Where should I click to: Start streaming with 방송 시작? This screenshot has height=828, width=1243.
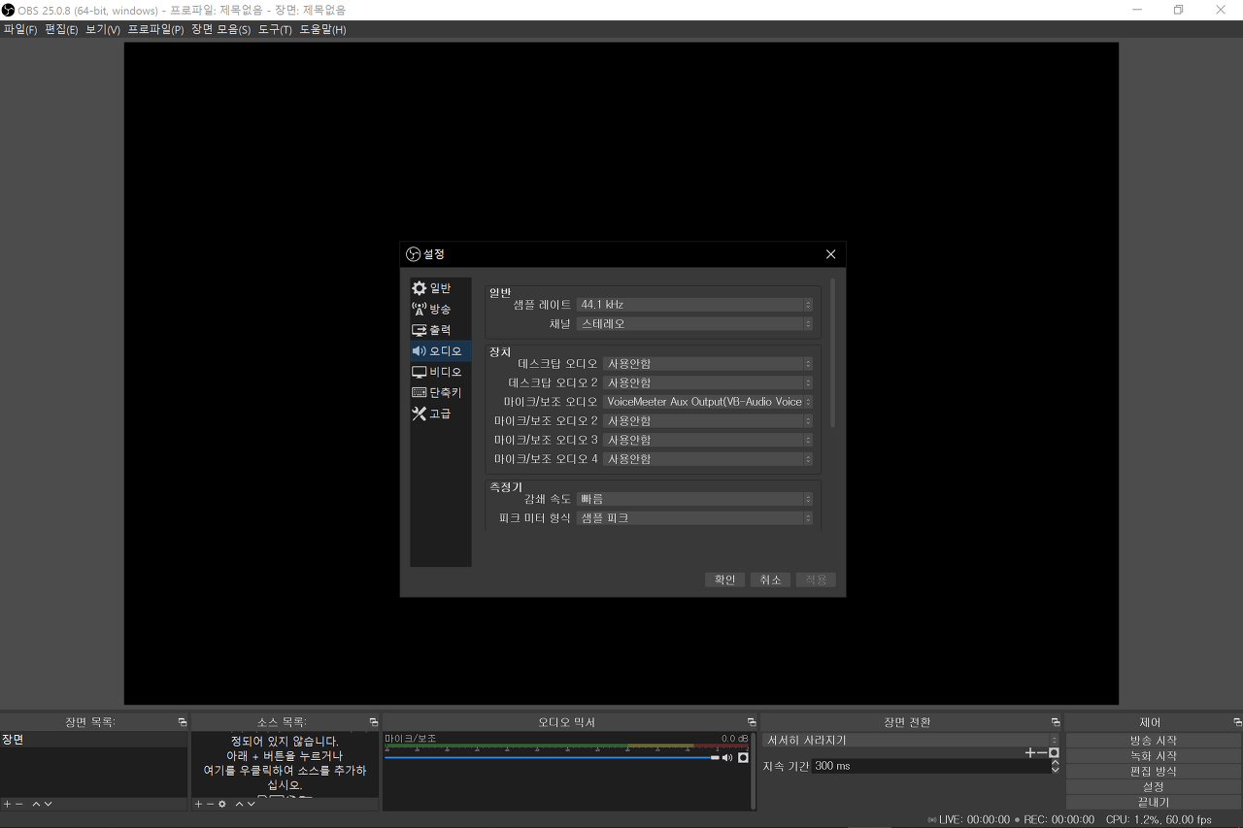pyautogui.click(x=1154, y=741)
